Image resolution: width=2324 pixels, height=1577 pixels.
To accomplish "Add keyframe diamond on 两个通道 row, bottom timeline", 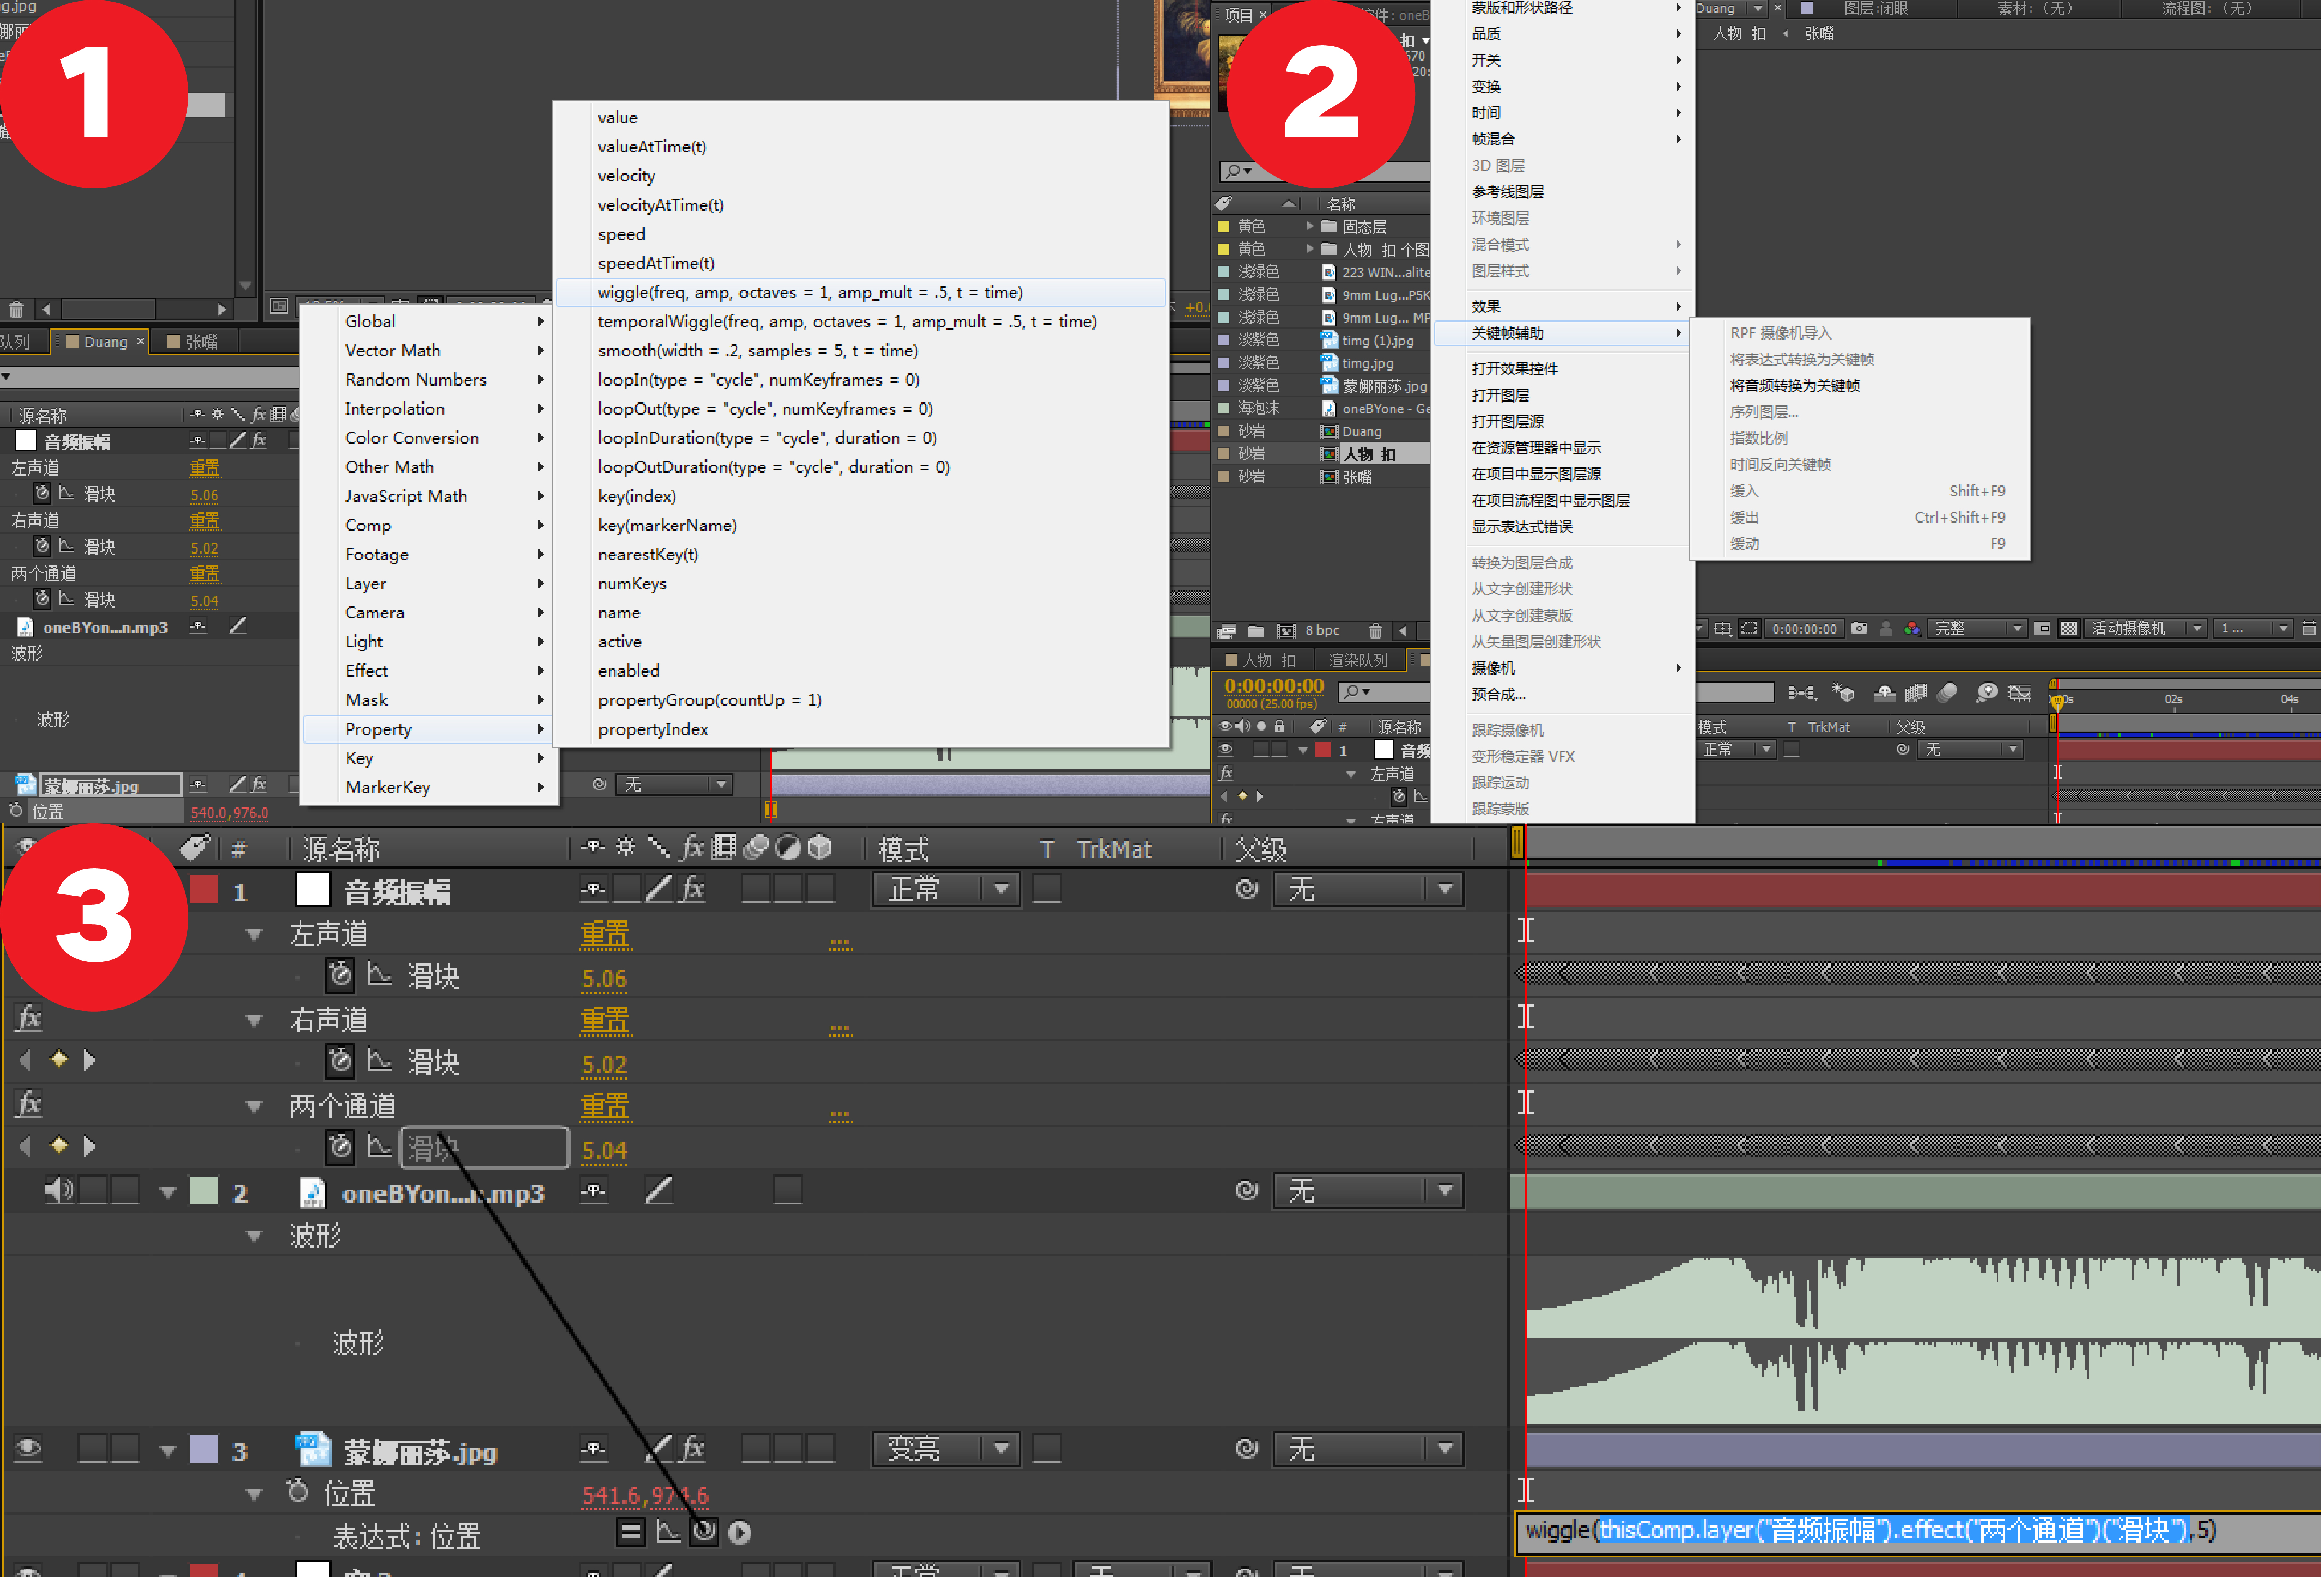I will (59, 1145).
